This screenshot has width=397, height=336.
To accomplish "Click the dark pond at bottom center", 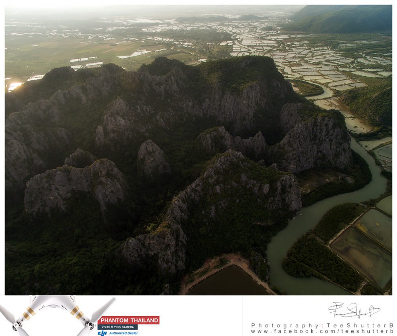I will click(228, 282).
